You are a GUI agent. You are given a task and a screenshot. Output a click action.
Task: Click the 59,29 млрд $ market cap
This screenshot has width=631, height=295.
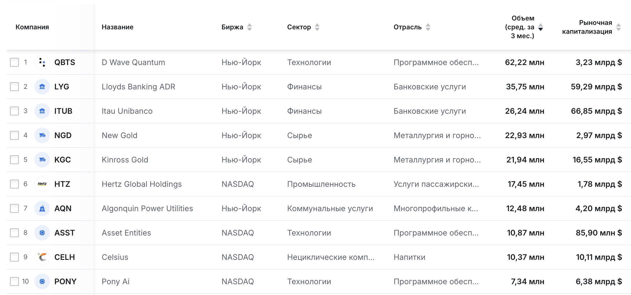point(596,87)
